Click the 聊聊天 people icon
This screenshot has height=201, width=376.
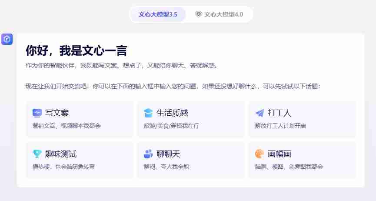coord(148,154)
